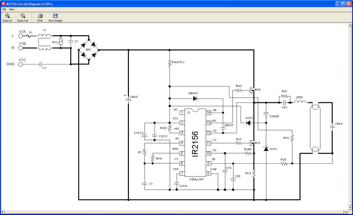The width and height of the screenshot is (353, 215).
Task: Click the Zoom Out magnifier icon
Action: pos(23,16)
